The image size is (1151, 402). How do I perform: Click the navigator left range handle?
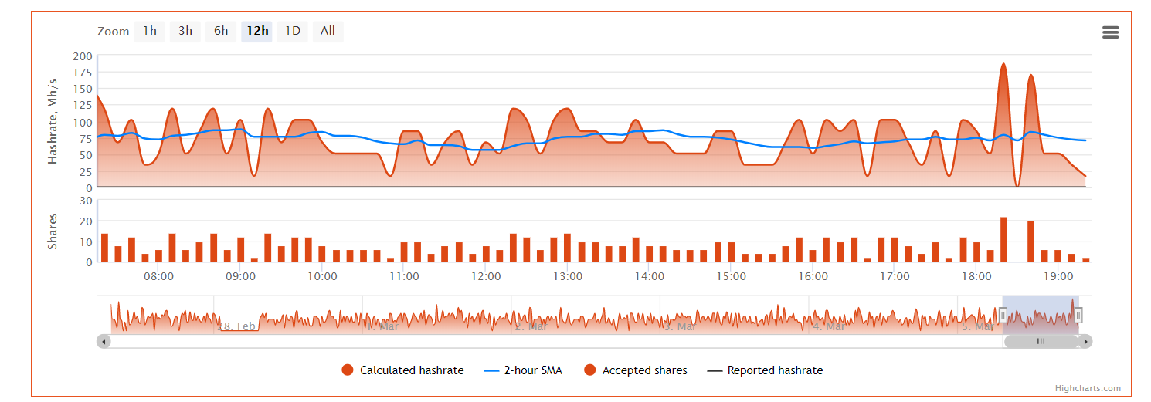(1003, 315)
